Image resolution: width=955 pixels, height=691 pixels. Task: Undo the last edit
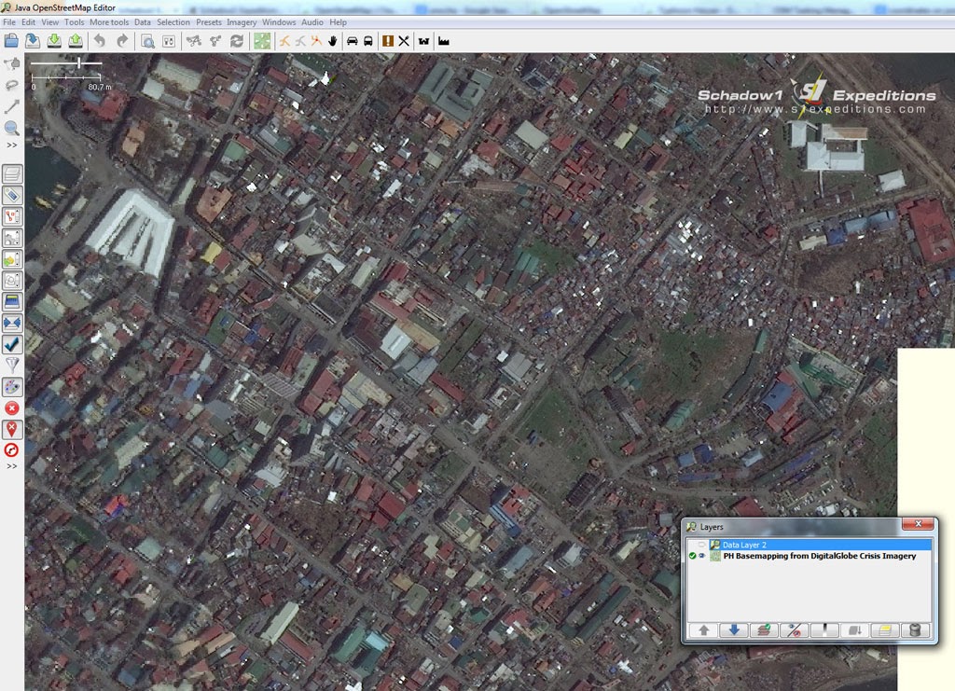pos(99,40)
